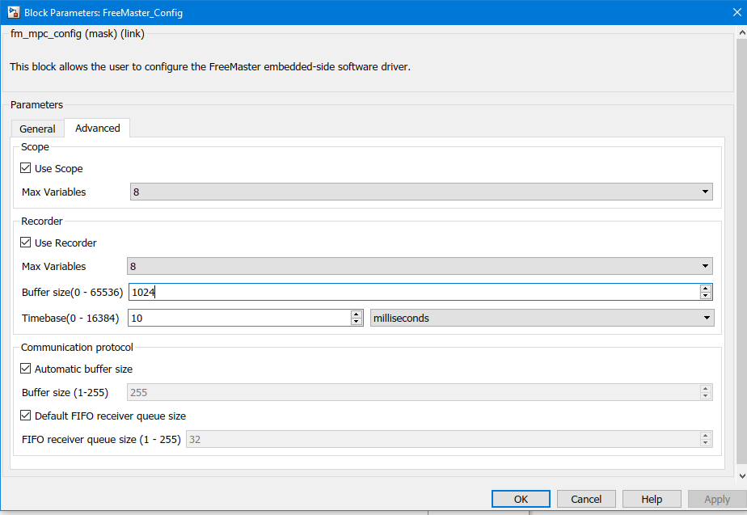Expand Recorder Max Variables dropdown
Screen dimensions: 747x515
tap(419, 266)
